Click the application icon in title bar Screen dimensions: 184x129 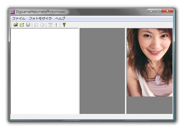[12, 12]
